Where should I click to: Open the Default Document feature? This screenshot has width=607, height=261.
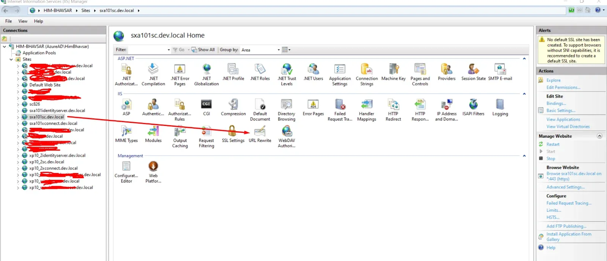pos(260,110)
